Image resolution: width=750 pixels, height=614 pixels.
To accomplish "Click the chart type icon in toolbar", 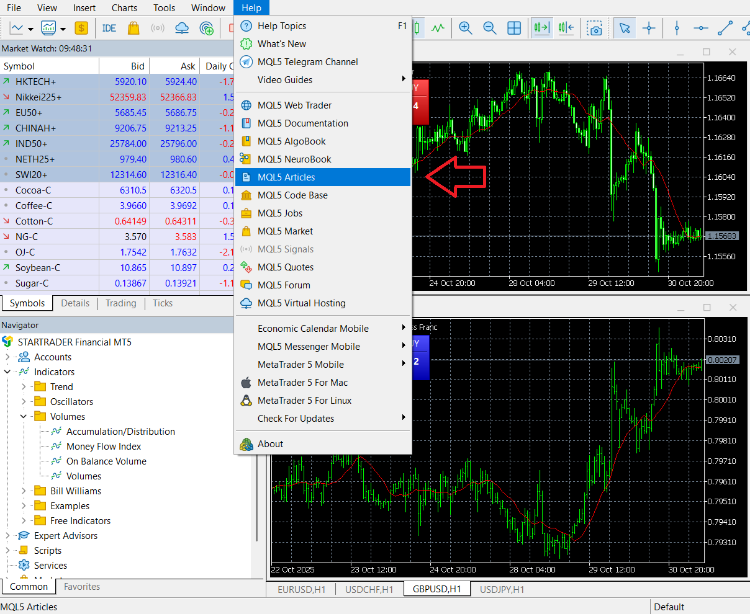I will (17, 28).
